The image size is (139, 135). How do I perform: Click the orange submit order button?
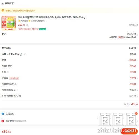coord(129,131)
